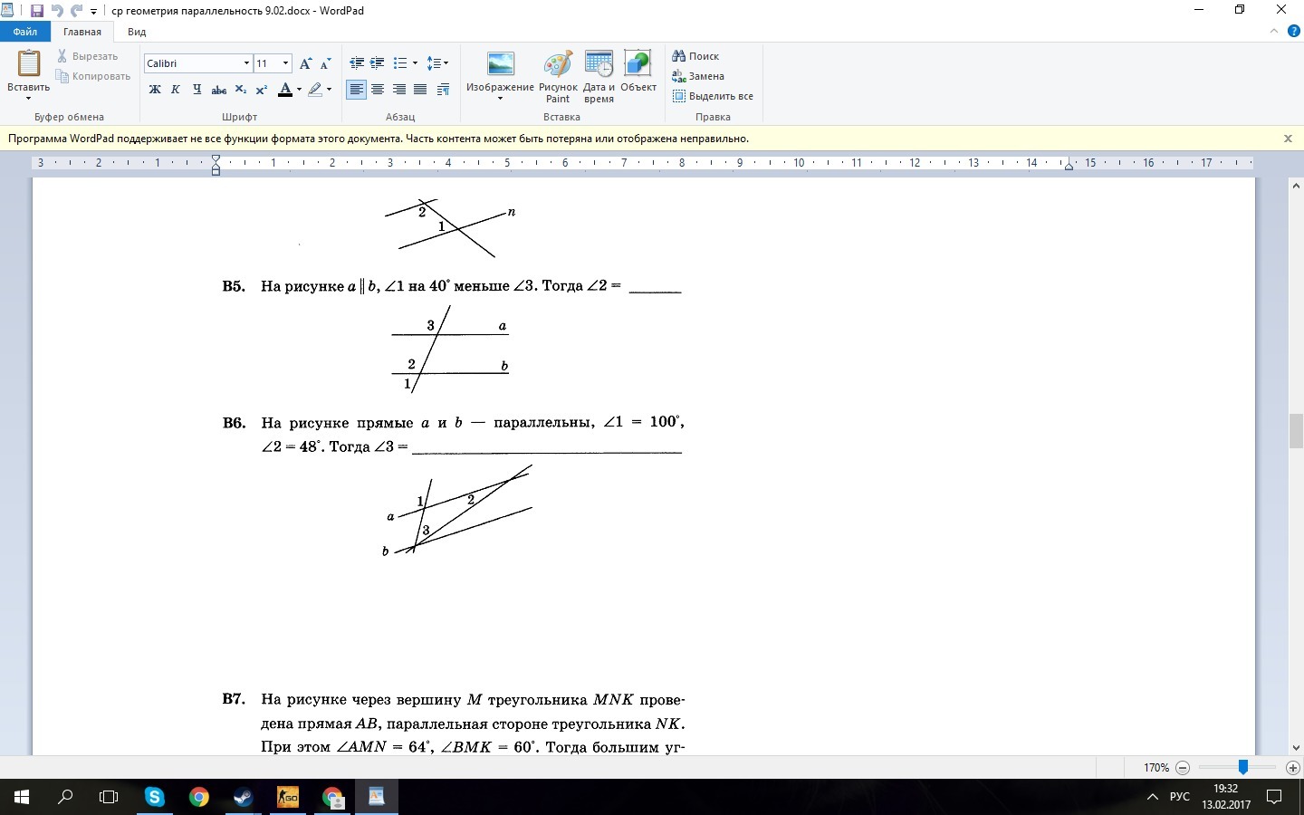Toggle strikethrough formatting

click(218, 90)
